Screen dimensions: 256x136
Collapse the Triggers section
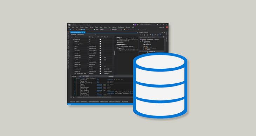point(116,48)
